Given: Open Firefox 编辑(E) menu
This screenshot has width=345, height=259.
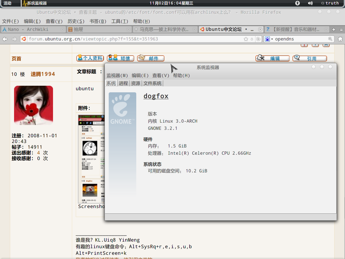Looking at the screenshot, I should (x=32, y=21).
